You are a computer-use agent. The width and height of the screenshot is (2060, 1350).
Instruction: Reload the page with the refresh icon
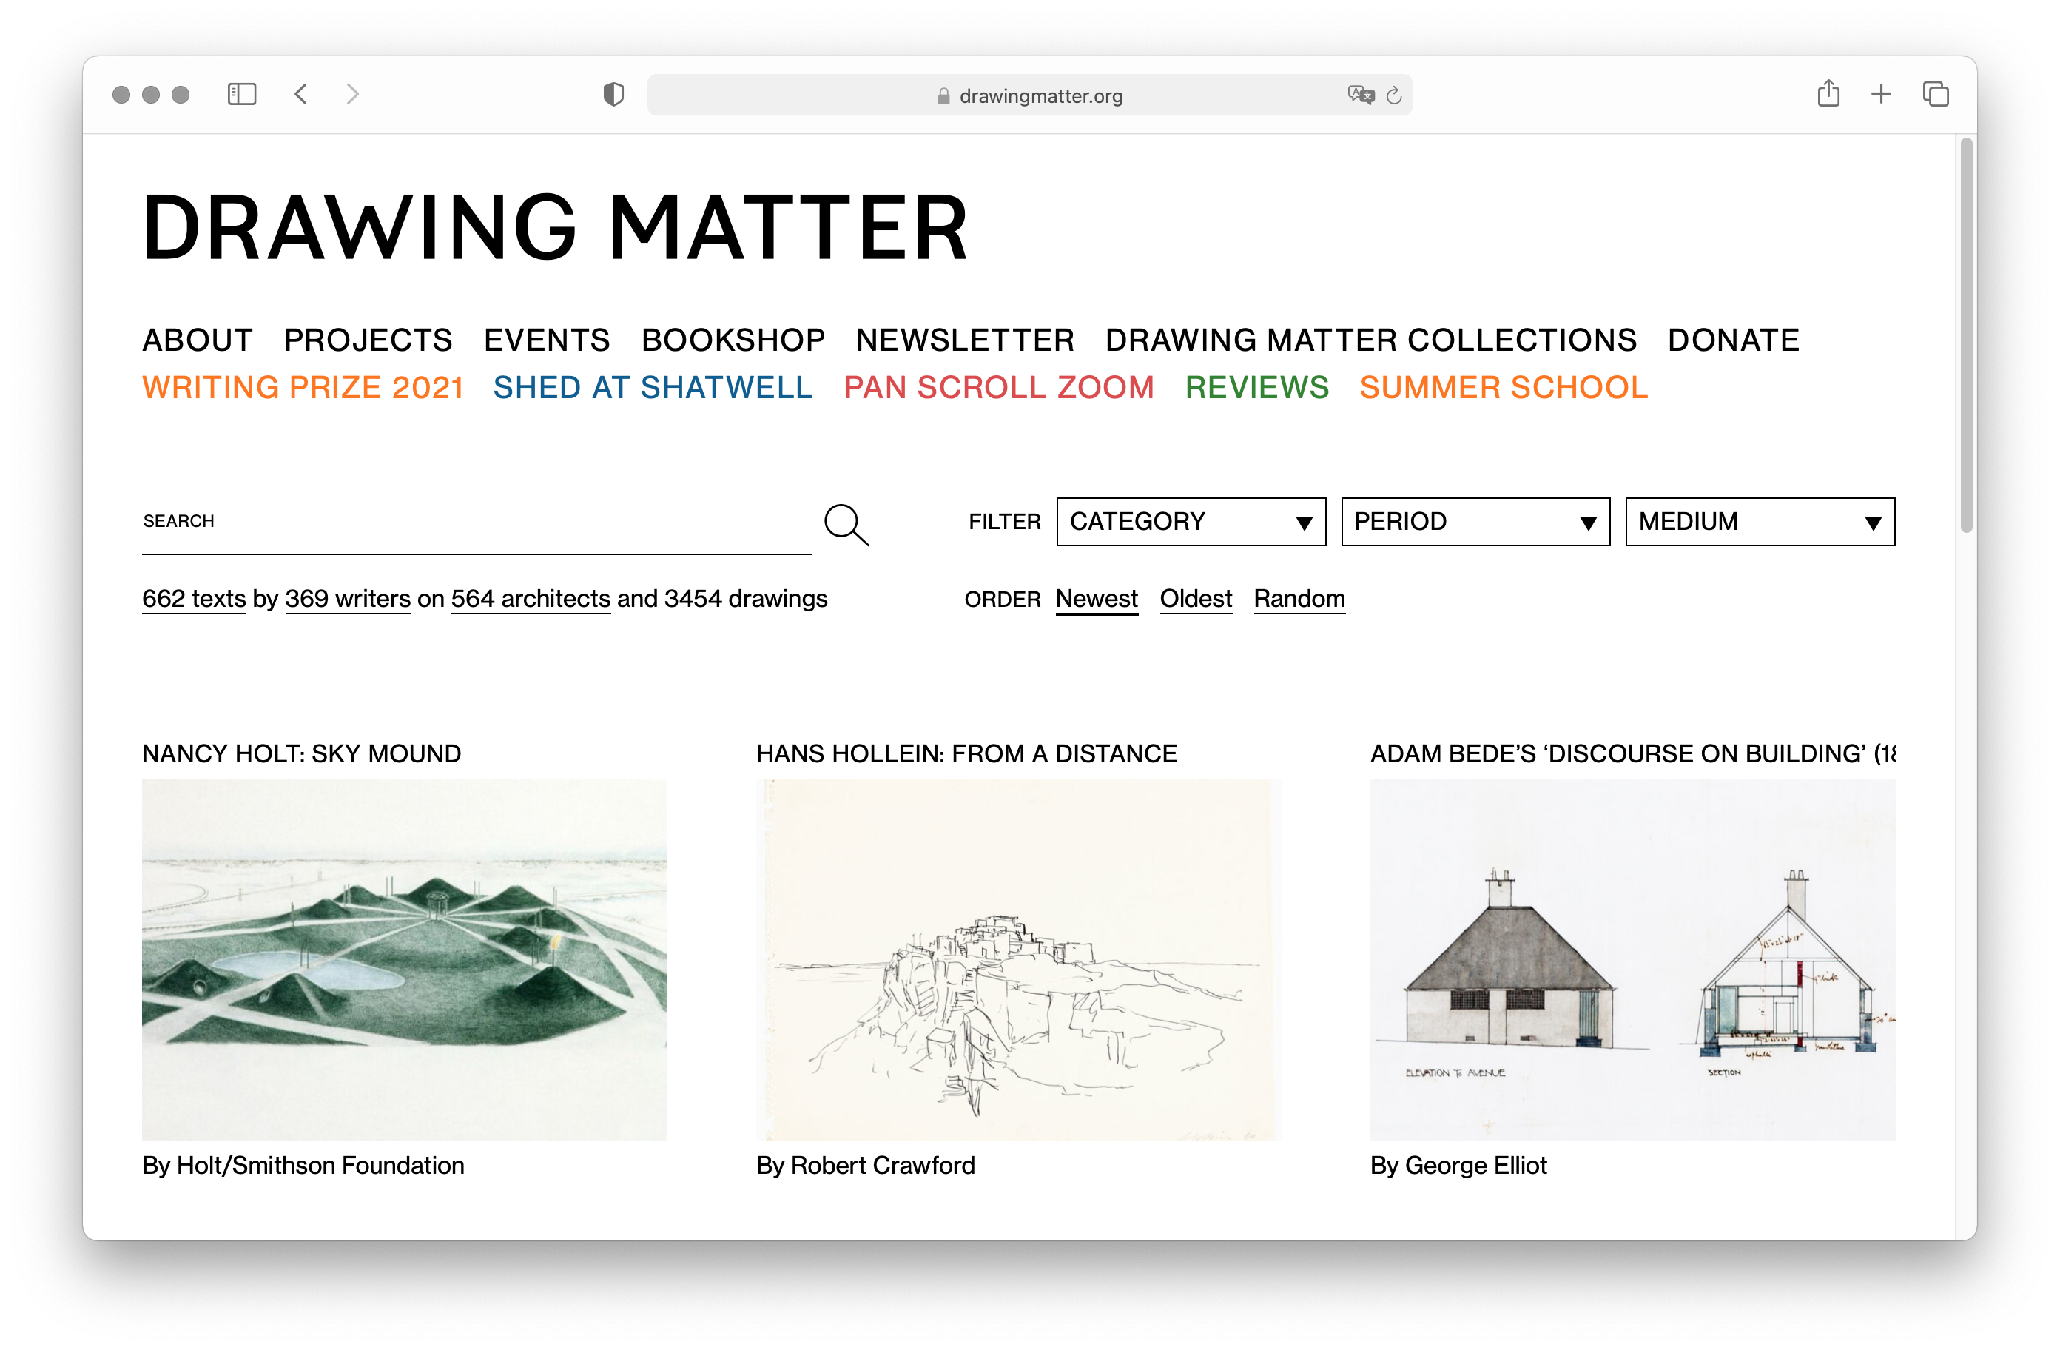tap(1393, 95)
